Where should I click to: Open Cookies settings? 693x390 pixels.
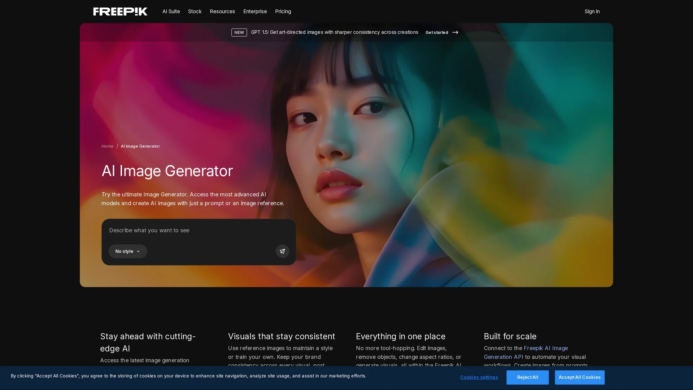(479, 377)
